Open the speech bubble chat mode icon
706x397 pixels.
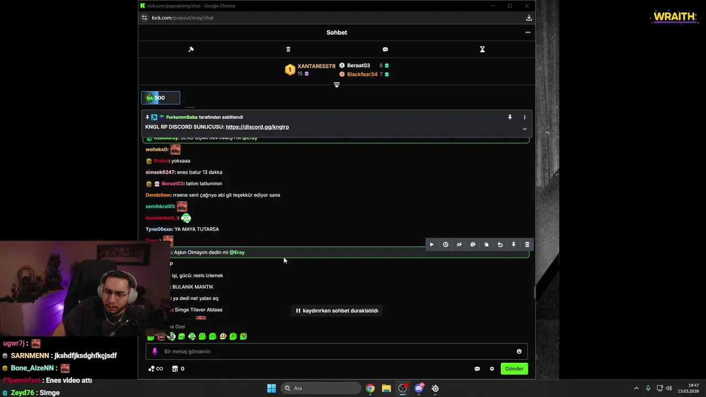tap(385, 49)
